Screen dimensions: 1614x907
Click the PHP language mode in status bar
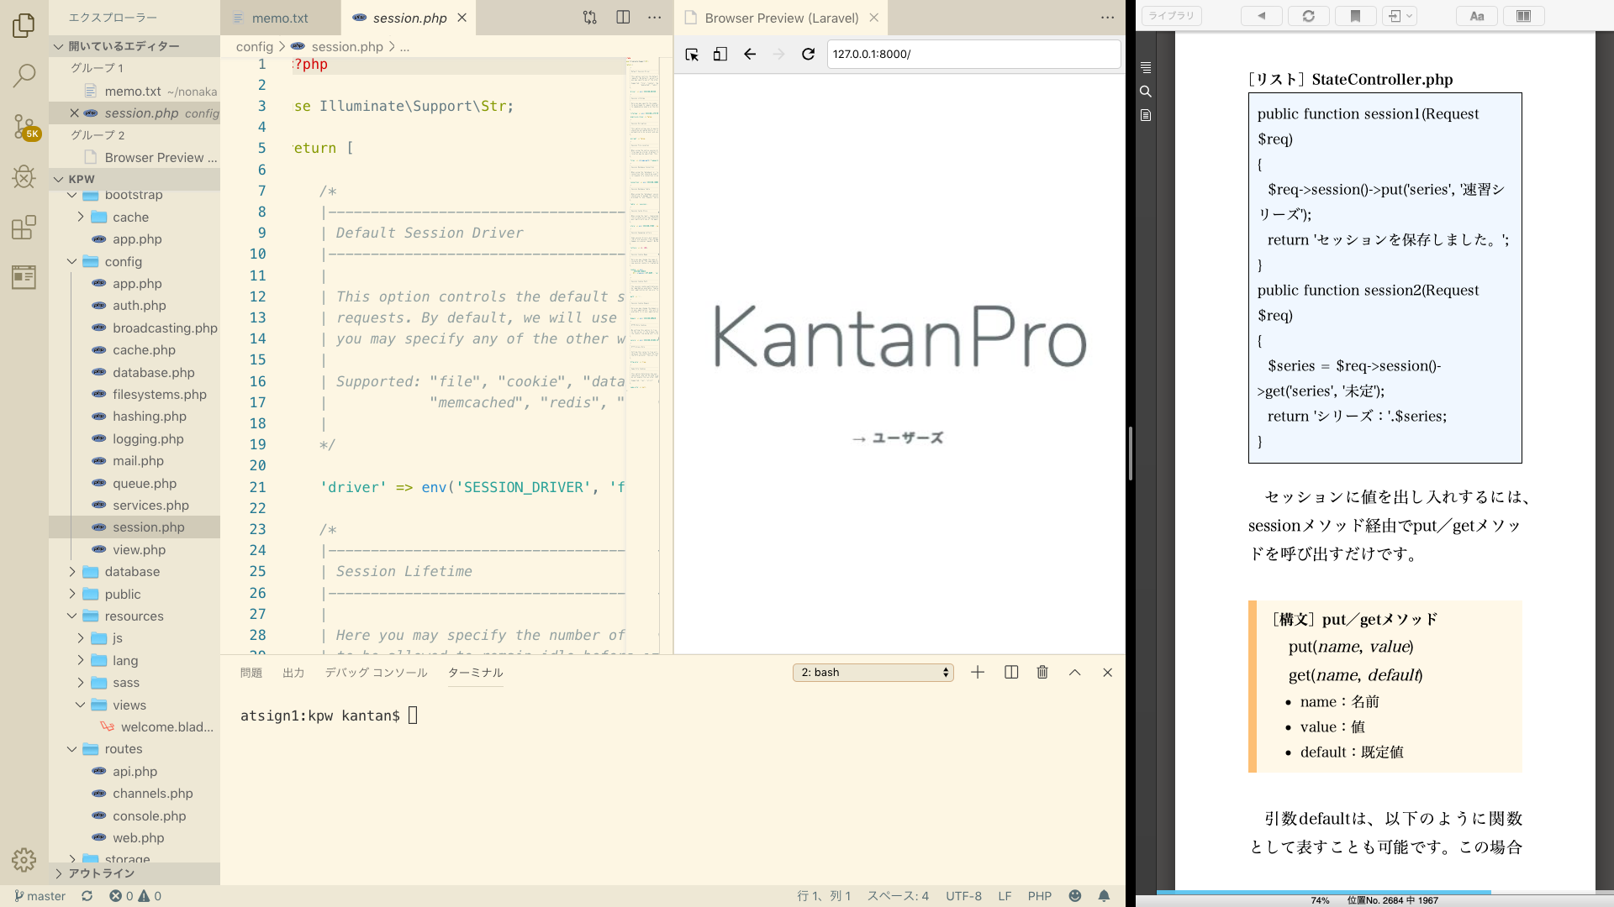click(x=1039, y=896)
